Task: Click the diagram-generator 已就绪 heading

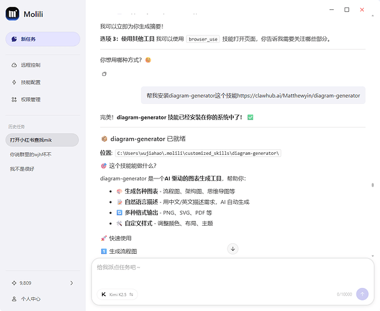Action: tap(148, 139)
